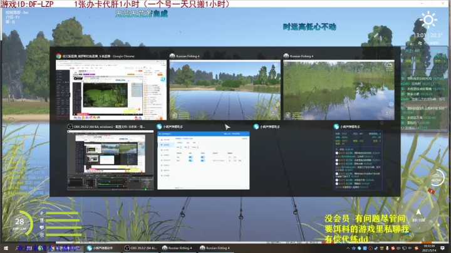Select the Google Chrome window thumbnail in task switcher
Image resolution: width=451 pixels, height=253 pixels.
coord(111,90)
